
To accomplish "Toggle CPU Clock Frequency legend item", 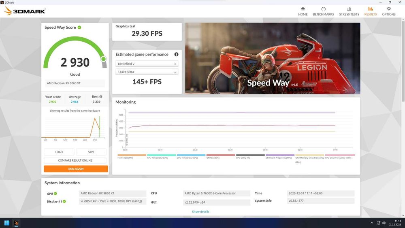I will click(280, 156).
